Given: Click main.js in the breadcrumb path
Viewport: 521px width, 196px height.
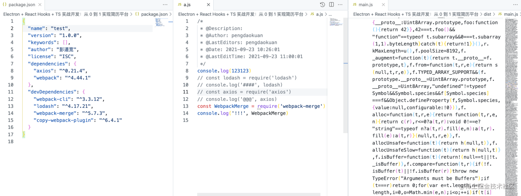Looking at the screenshot, I should tap(511, 14).
